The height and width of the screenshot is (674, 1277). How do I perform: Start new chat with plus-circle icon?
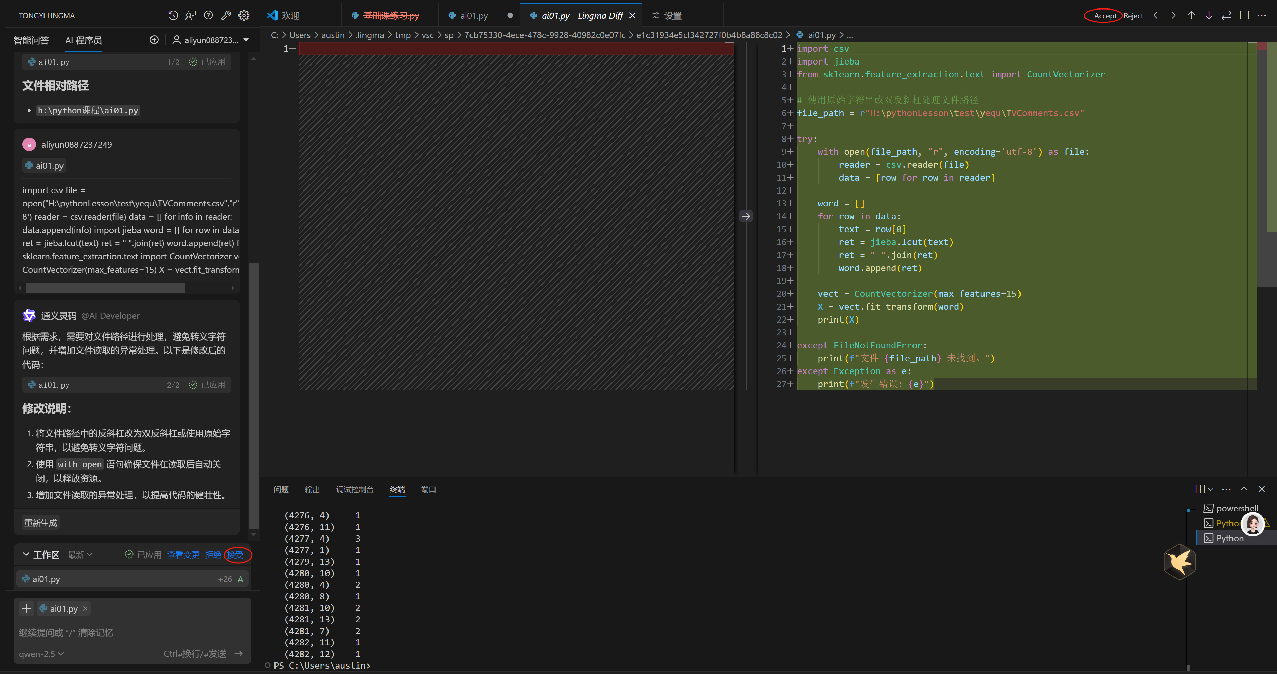(154, 40)
